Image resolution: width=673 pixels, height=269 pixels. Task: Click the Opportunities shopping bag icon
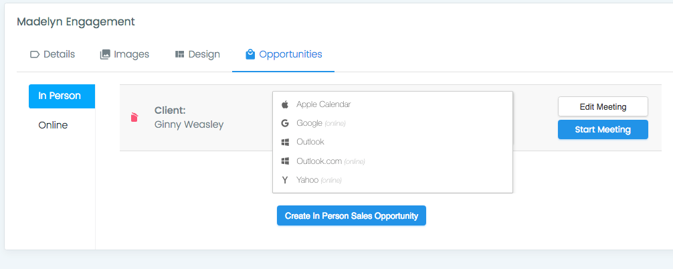coord(250,54)
